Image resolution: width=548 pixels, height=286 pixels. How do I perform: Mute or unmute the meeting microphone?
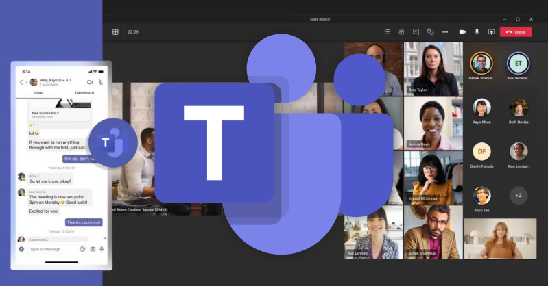pos(477,31)
